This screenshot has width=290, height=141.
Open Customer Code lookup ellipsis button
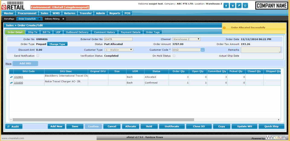click(x=203, y=50)
